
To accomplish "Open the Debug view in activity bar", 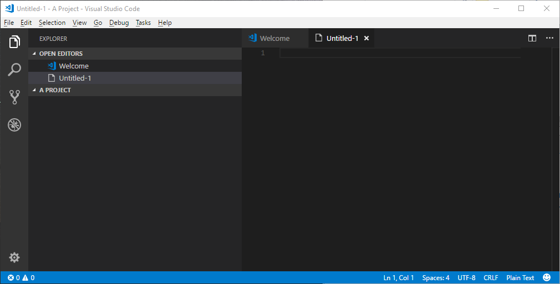I will tap(14, 124).
